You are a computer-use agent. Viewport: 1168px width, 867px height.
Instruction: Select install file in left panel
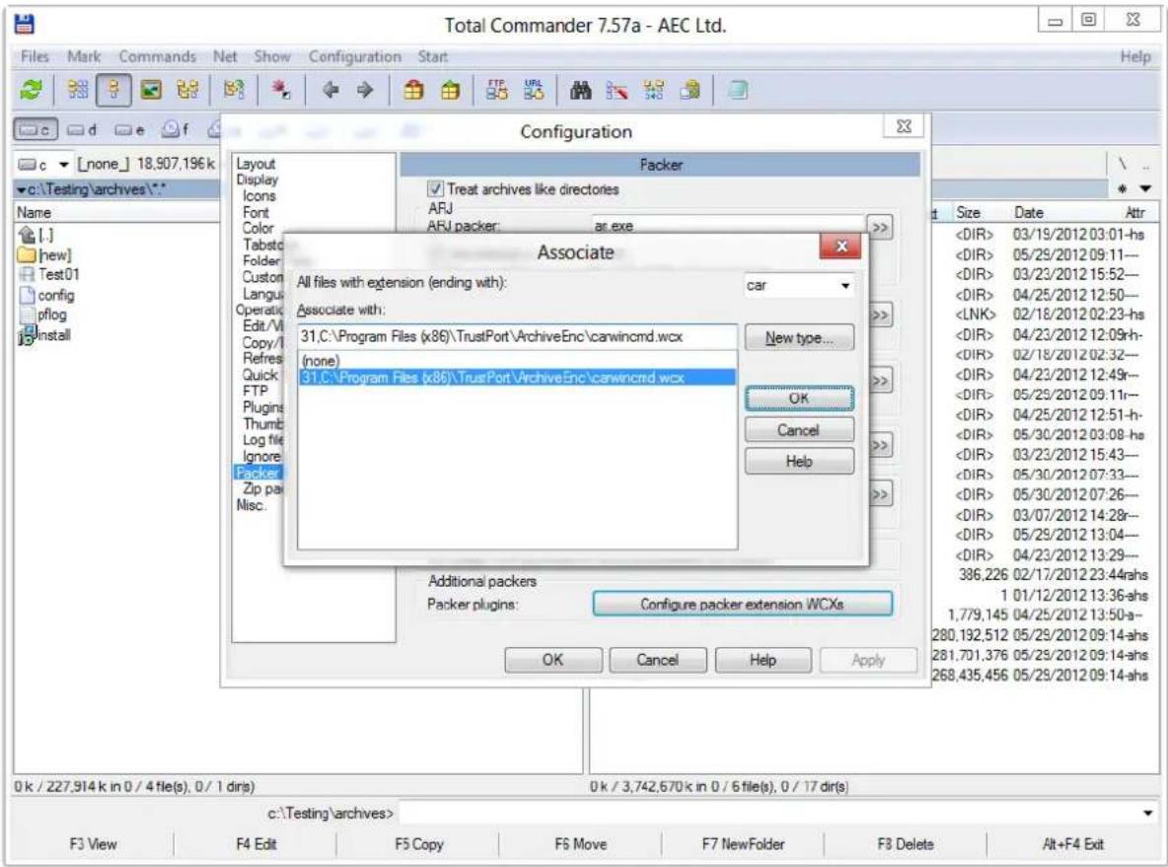44,335
